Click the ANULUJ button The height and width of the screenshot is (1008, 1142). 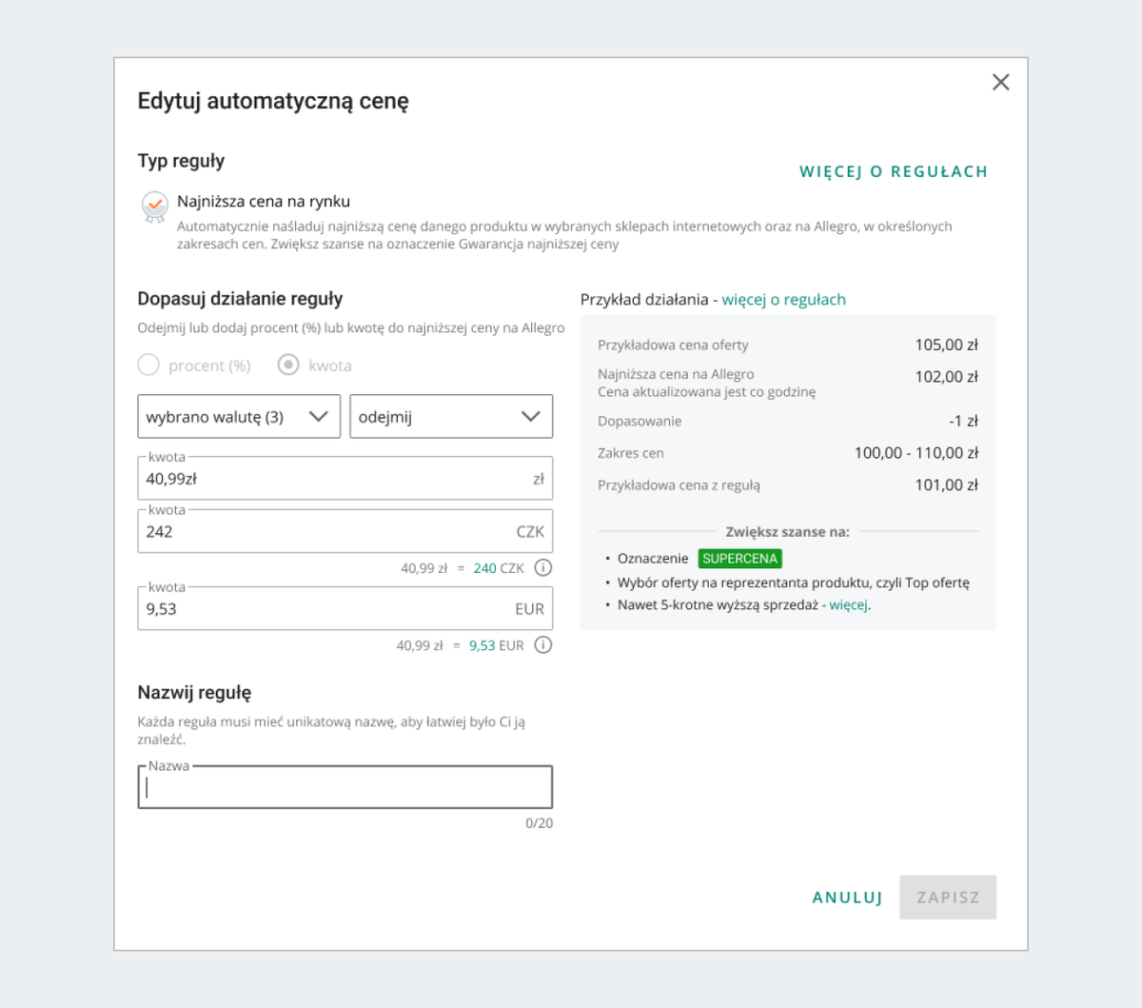click(847, 898)
